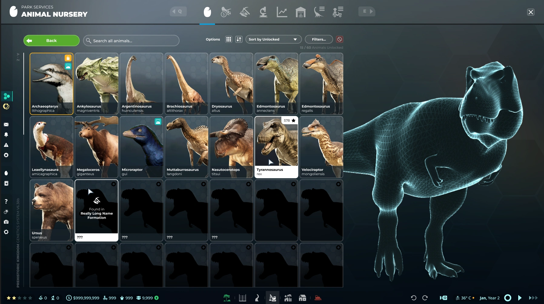This screenshot has width=544, height=304.
Task: Open the animal list tab
Action: (319, 12)
